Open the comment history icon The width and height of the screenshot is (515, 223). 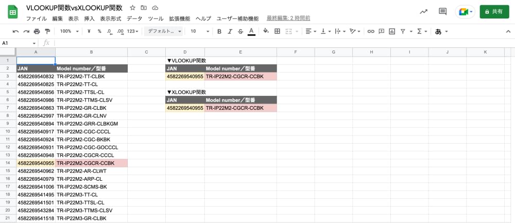click(442, 11)
